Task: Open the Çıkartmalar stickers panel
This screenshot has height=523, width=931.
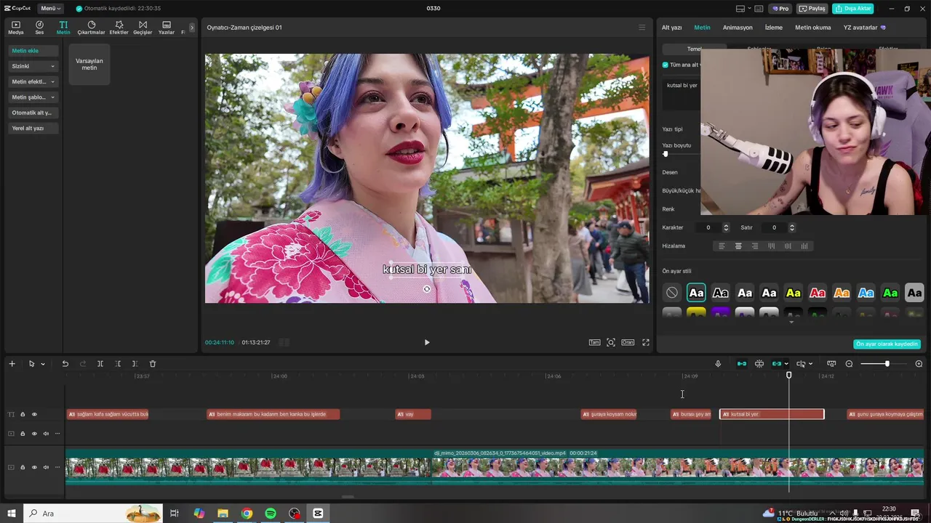Action: point(92,28)
